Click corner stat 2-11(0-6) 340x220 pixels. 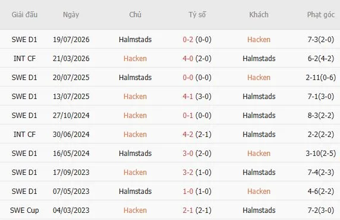[321, 78]
